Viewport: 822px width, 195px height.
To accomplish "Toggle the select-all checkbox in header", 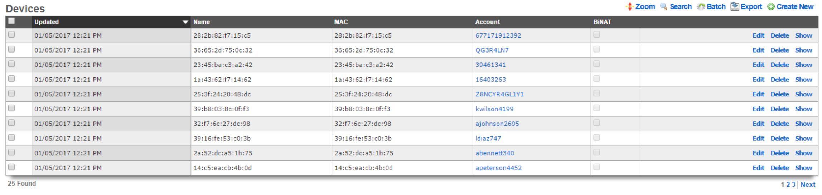I will point(11,21).
